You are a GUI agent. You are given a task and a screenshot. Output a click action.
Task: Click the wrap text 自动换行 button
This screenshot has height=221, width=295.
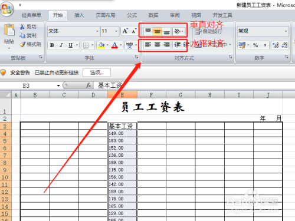point(209,31)
